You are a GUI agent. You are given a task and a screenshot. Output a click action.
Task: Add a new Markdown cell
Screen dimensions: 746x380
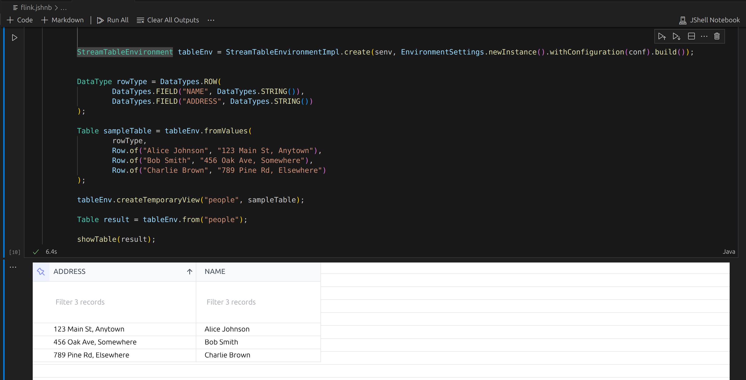[62, 20]
